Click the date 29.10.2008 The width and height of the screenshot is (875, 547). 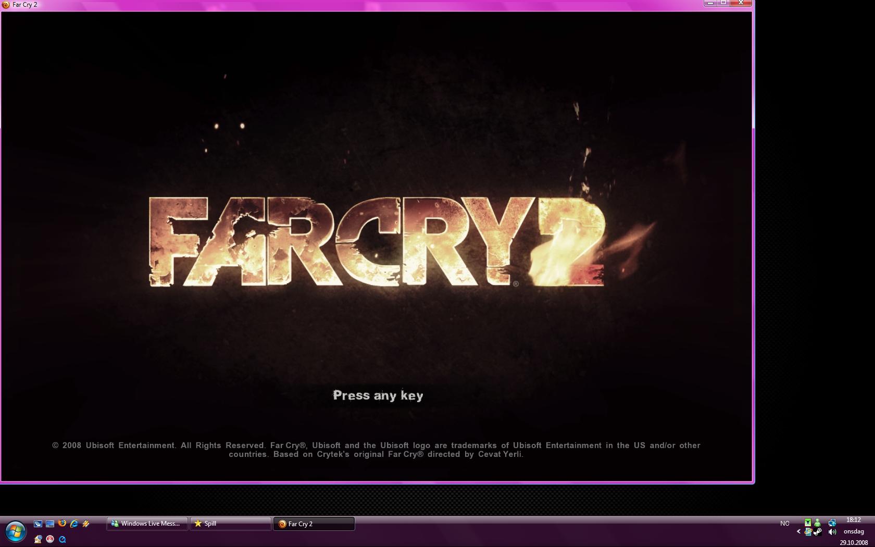coord(854,543)
